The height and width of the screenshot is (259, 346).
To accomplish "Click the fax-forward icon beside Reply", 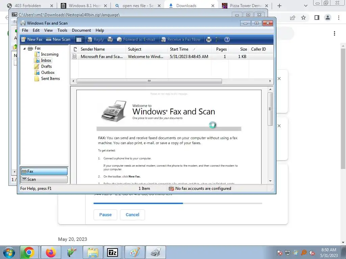I will [x=110, y=39].
